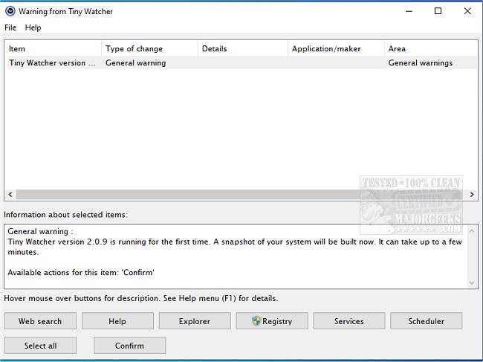Click the Web search button
The image size is (483, 362).
[40, 321]
